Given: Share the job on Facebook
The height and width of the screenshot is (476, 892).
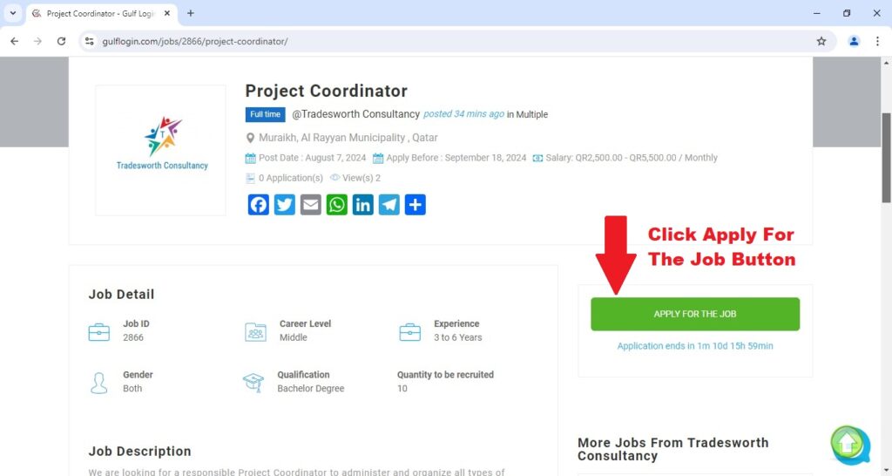Looking at the screenshot, I should pyautogui.click(x=258, y=205).
